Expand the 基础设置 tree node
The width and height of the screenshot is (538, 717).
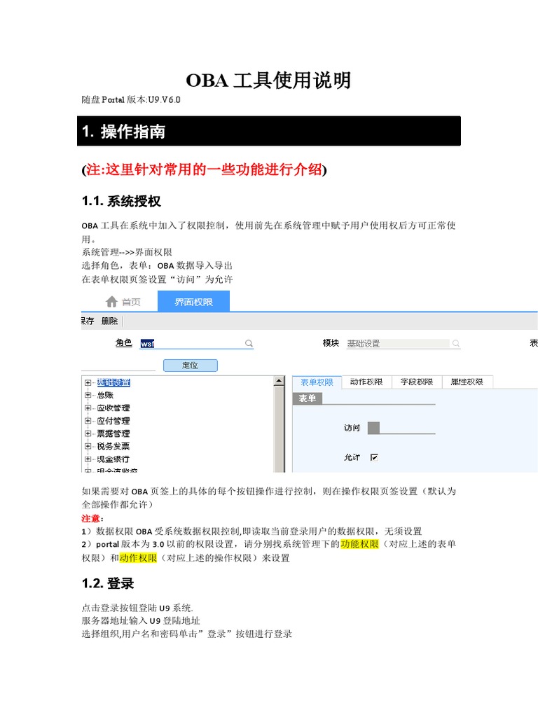pos(88,382)
